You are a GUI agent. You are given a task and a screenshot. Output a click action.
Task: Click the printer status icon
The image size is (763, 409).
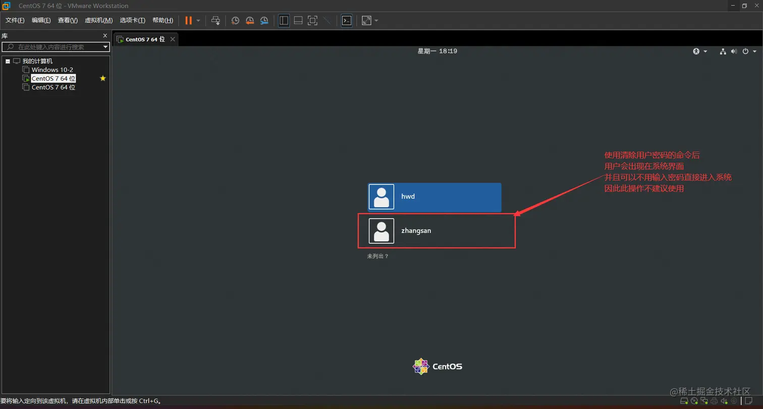point(714,401)
